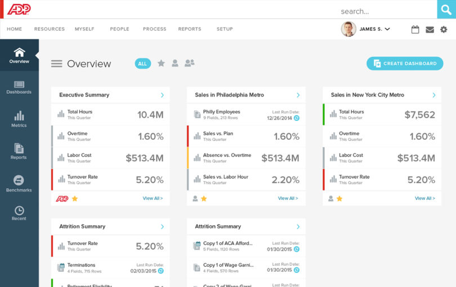Open SETUP menu
Image resolution: width=456 pixels, height=287 pixels.
click(x=225, y=29)
